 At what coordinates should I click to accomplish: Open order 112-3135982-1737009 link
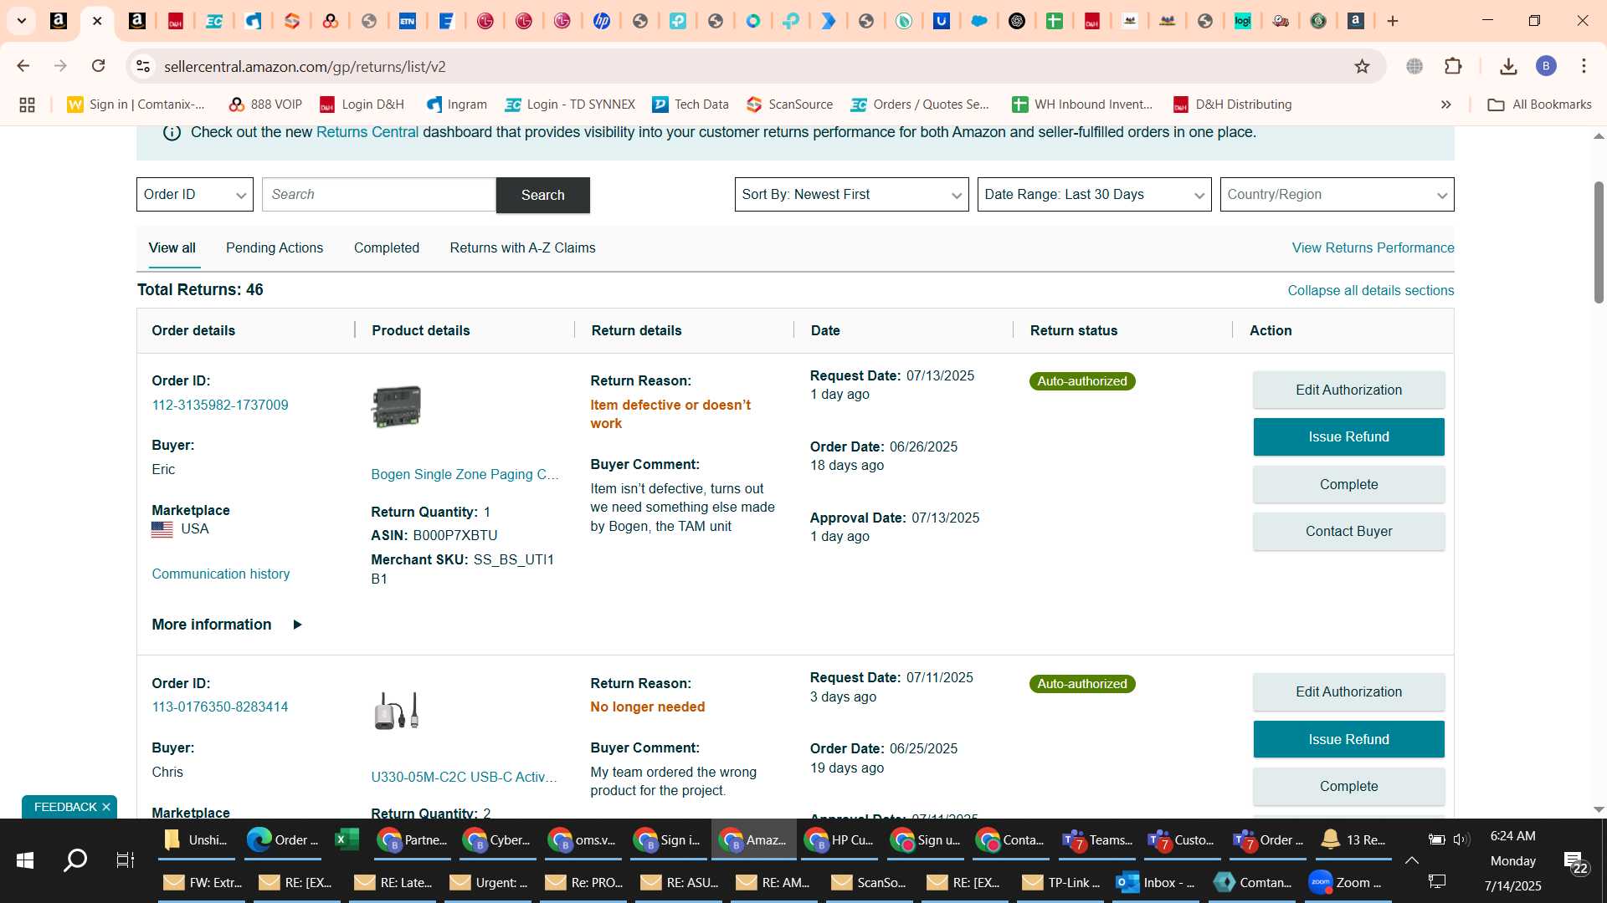pos(220,406)
